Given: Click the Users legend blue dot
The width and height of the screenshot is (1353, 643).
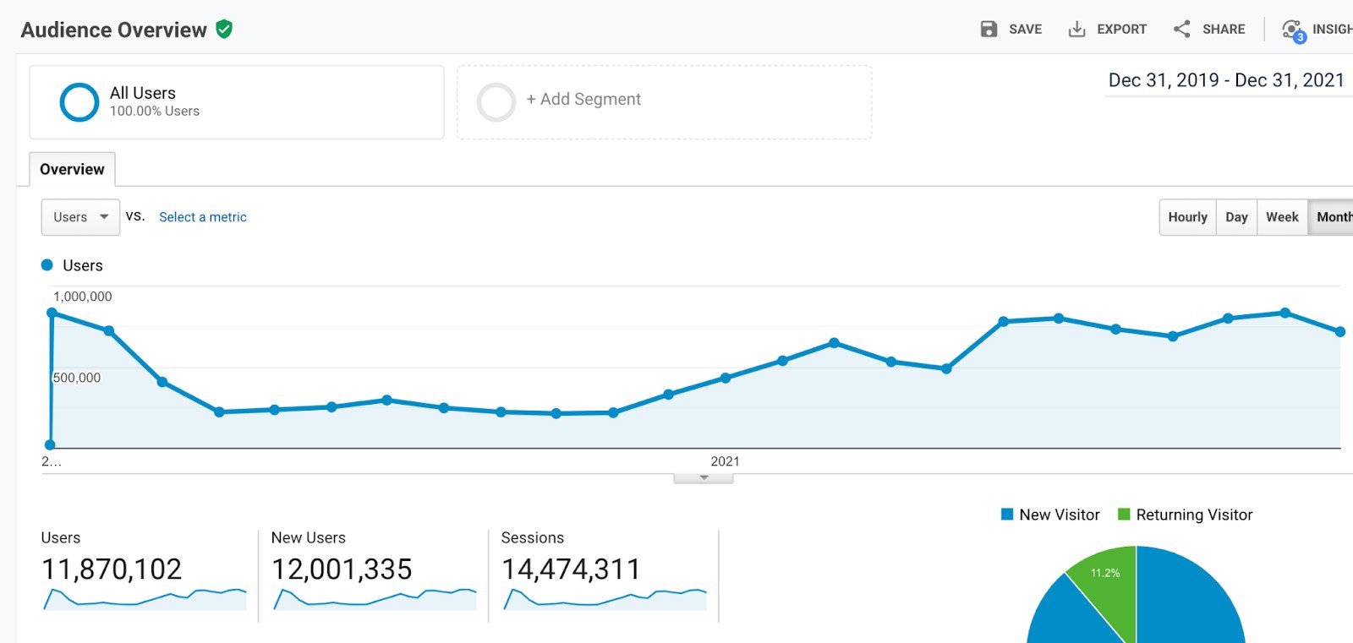Looking at the screenshot, I should coord(47,265).
